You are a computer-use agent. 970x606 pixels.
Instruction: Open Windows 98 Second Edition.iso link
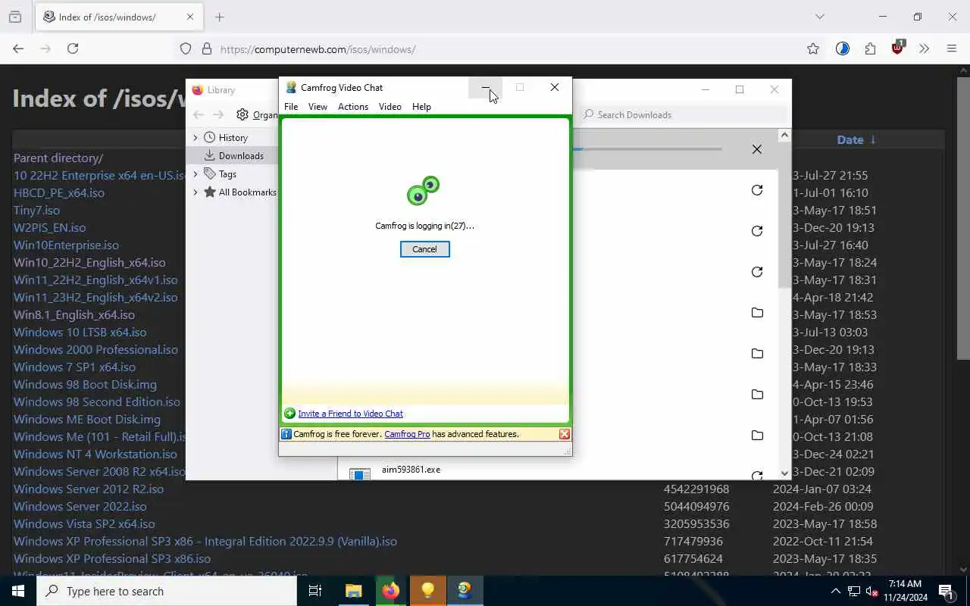[x=97, y=402]
